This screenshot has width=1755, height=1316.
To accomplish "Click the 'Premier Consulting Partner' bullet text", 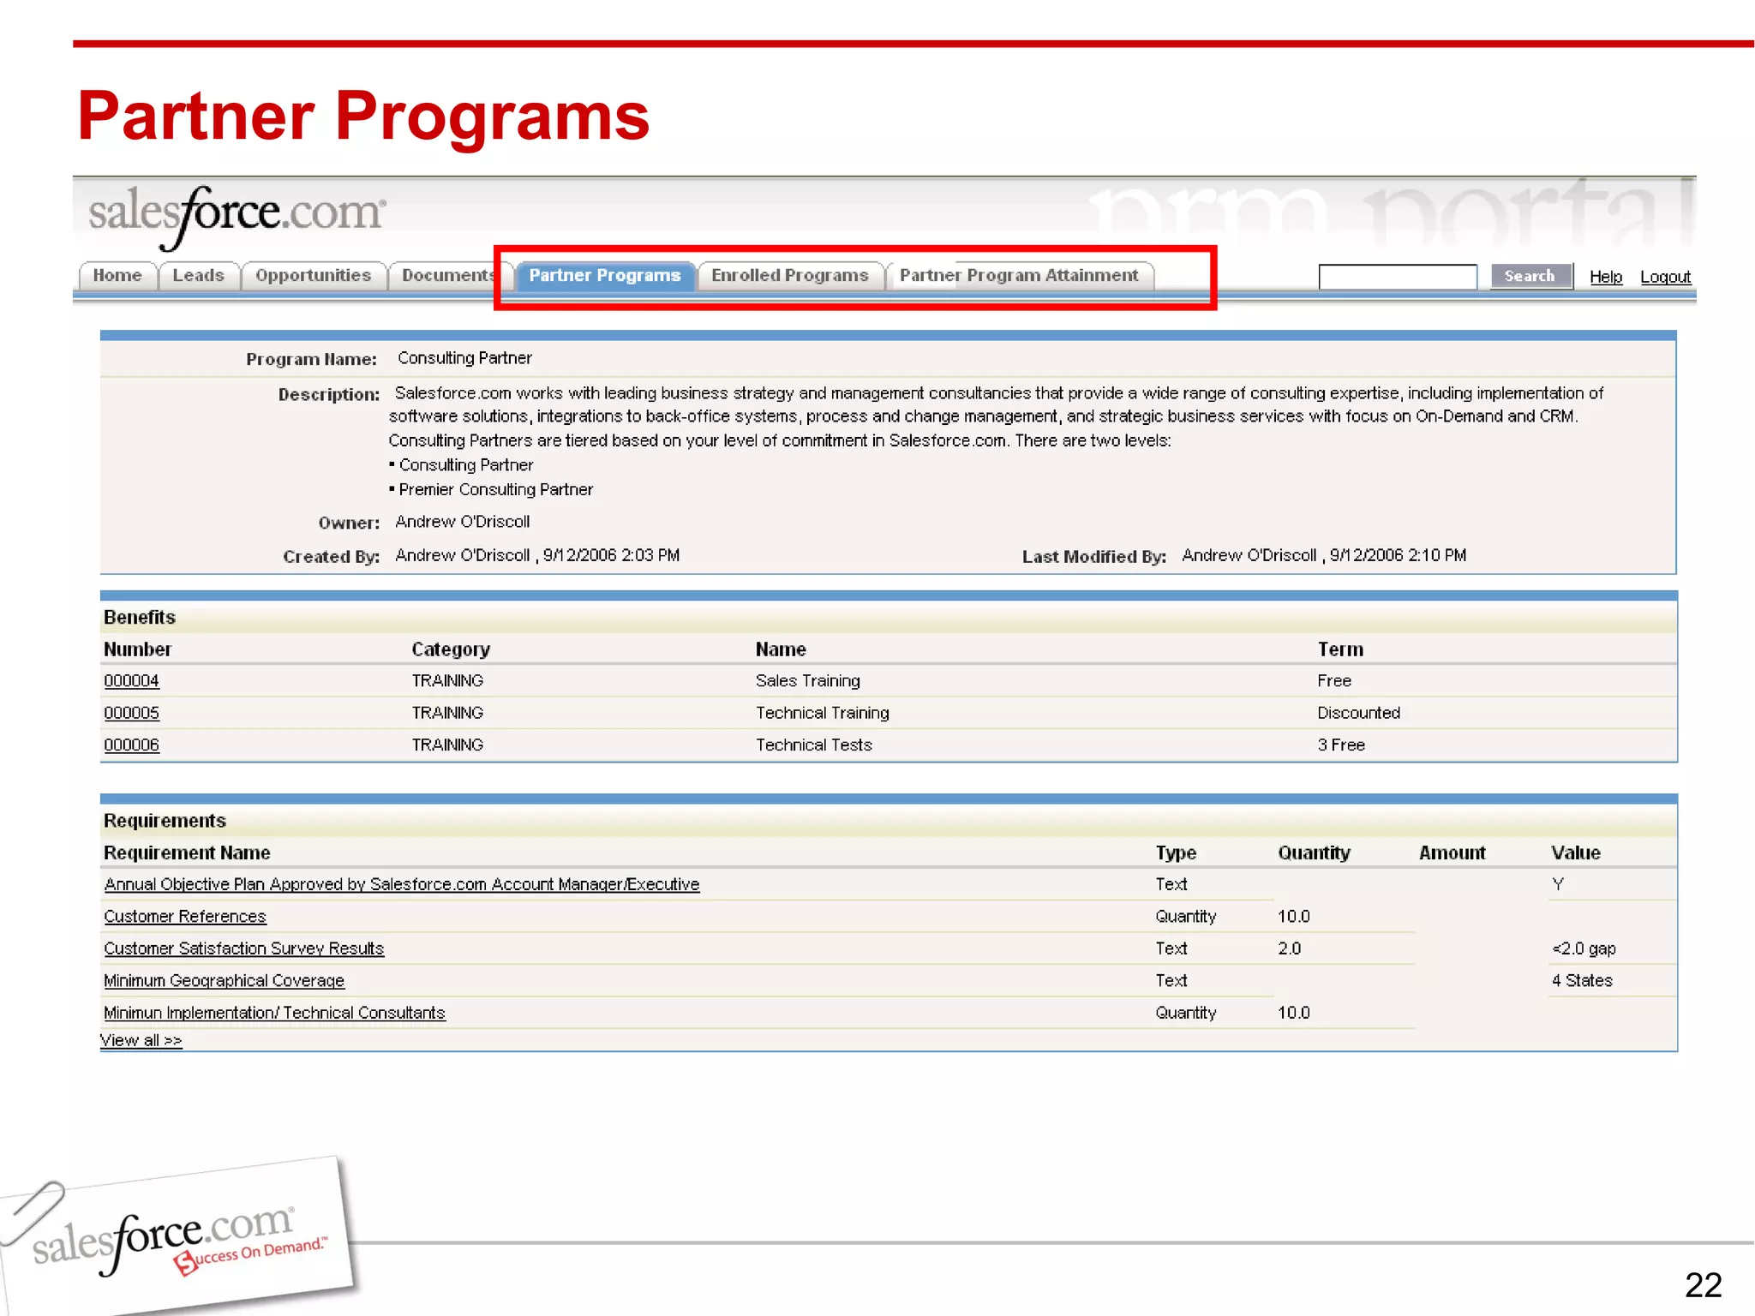I will [496, 490].
